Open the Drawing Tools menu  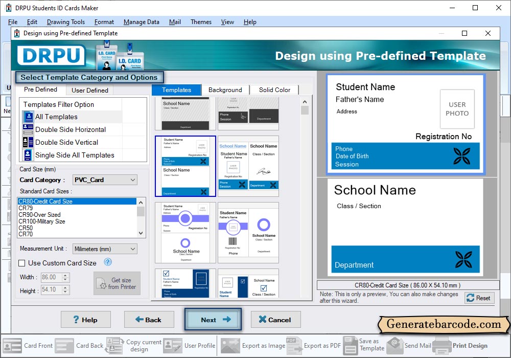pos(66,22)
